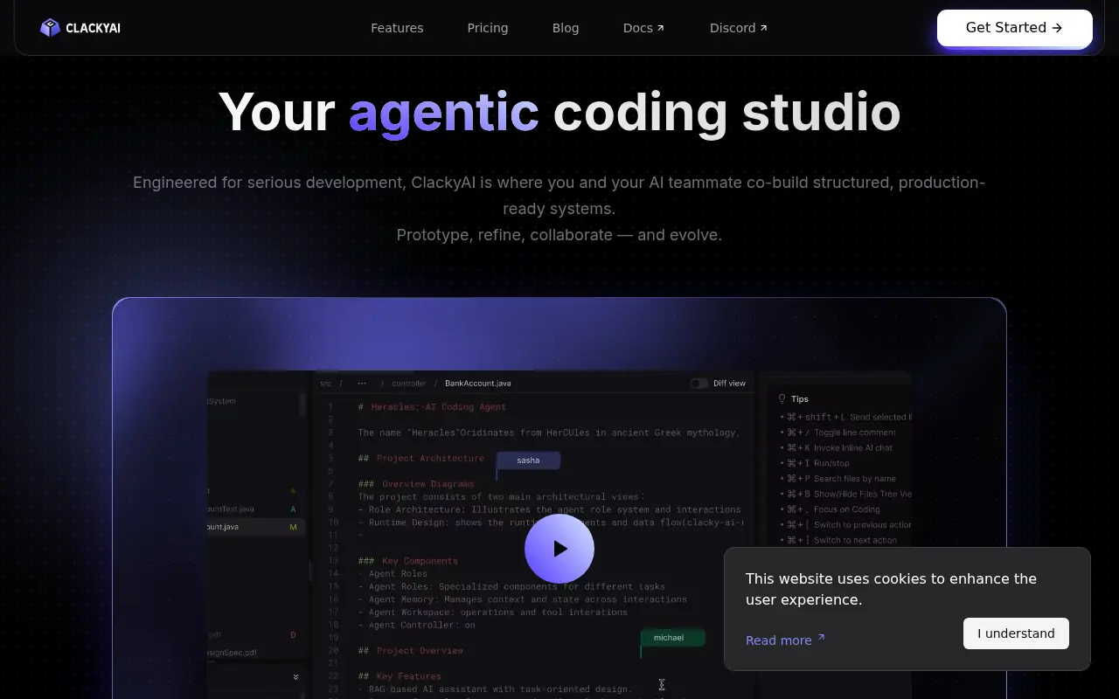This screenshot has width=1119, height=699.
Task: Open the cookie Read more link
Action: (778, 640)
